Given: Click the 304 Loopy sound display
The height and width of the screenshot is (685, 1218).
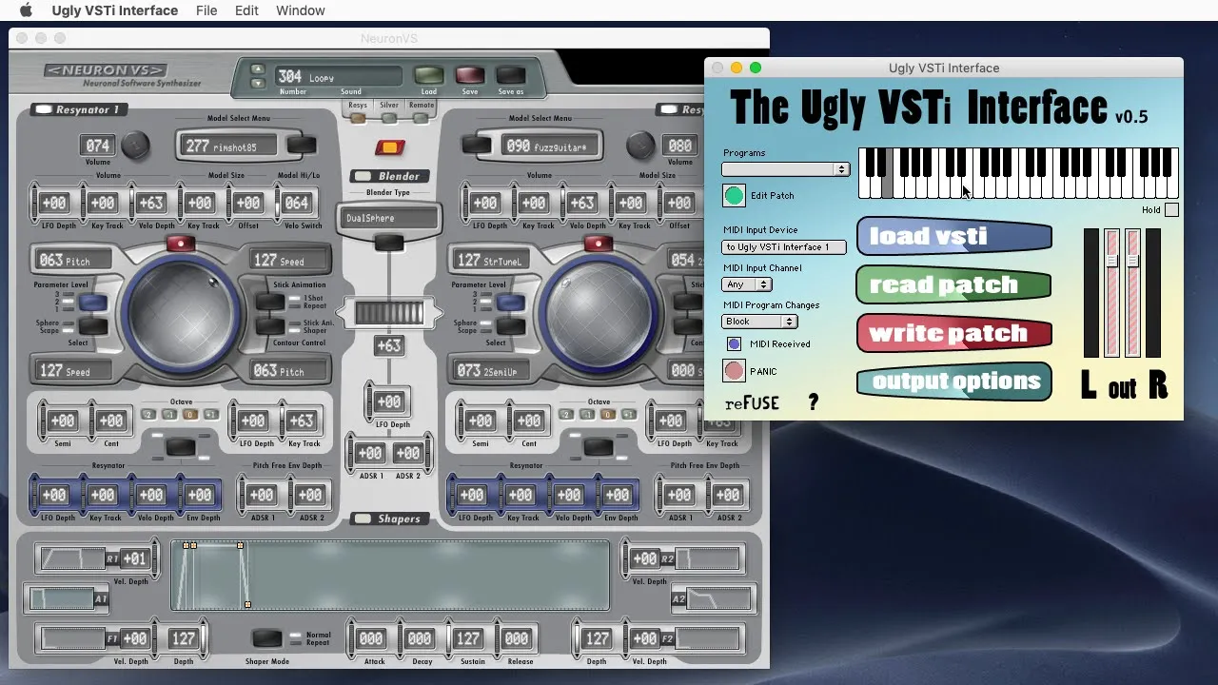Looking at the screenshot, I should 338,77.
